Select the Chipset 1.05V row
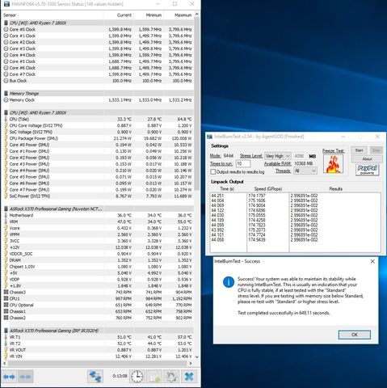 98,267
